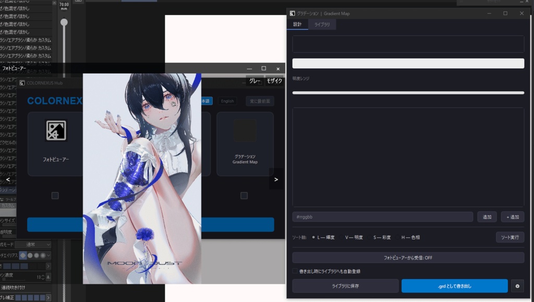Screen dimensions: 534x302
Task: Expand the ブレ補正 arrow at panel bottom
Action: pos(48,298)
